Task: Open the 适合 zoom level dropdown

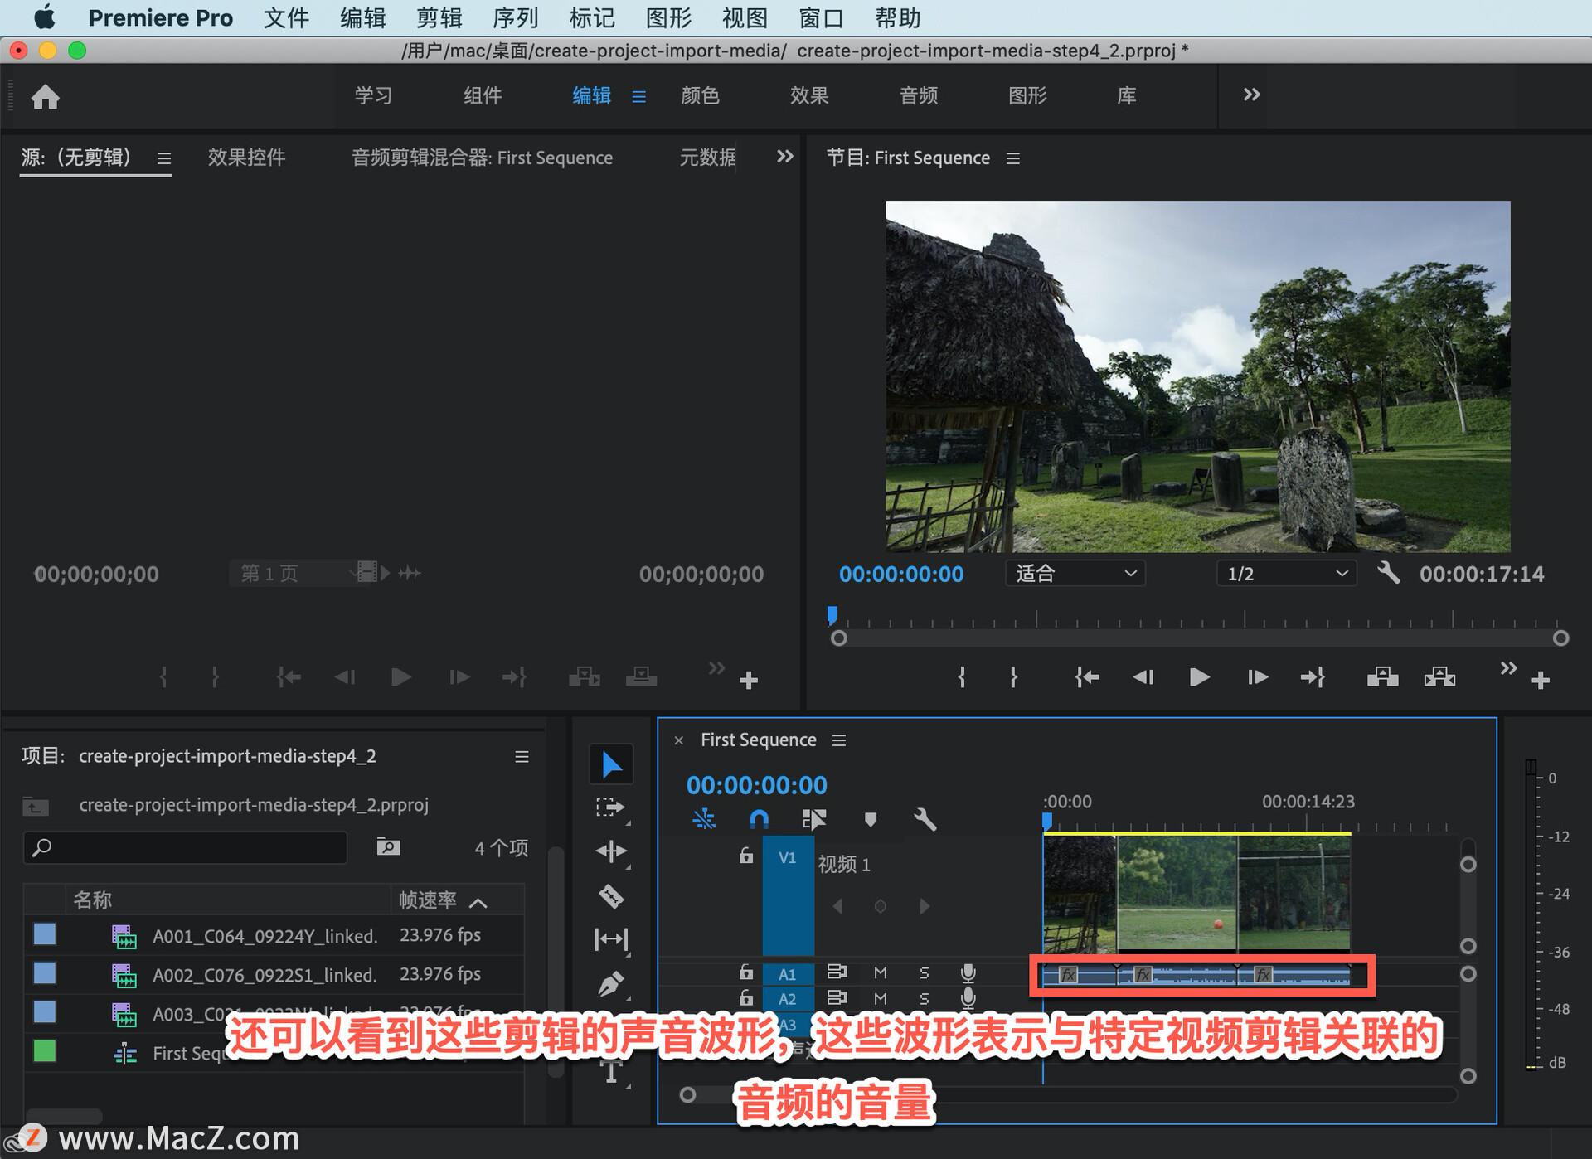Action: [1075, 574]
